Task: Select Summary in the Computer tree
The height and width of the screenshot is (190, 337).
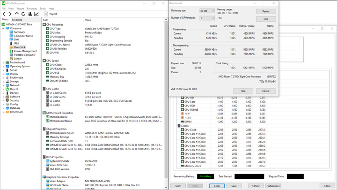Action: pos(19,32)
